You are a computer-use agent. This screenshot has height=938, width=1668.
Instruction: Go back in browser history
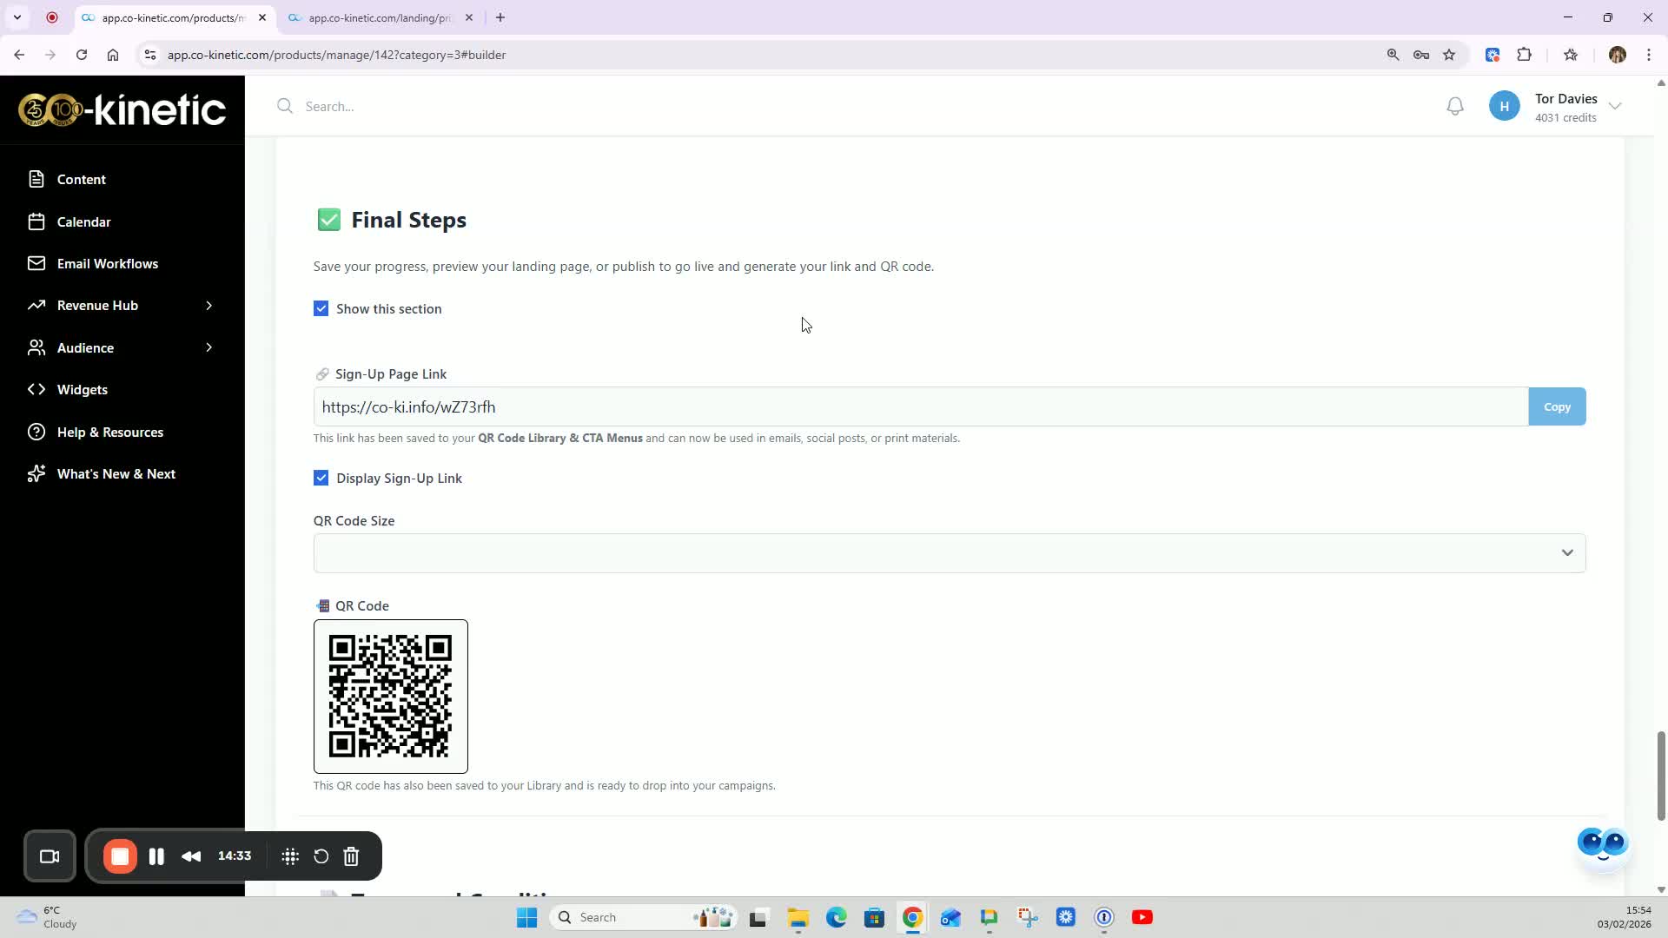[x=19, y=55]
